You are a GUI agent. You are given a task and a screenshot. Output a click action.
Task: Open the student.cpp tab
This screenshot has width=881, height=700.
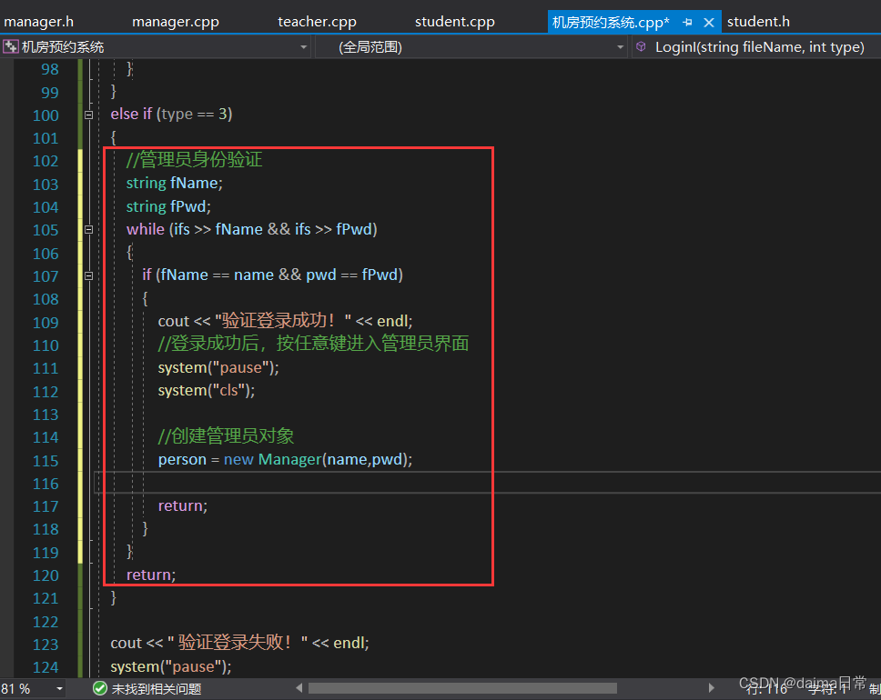point(454,22)
